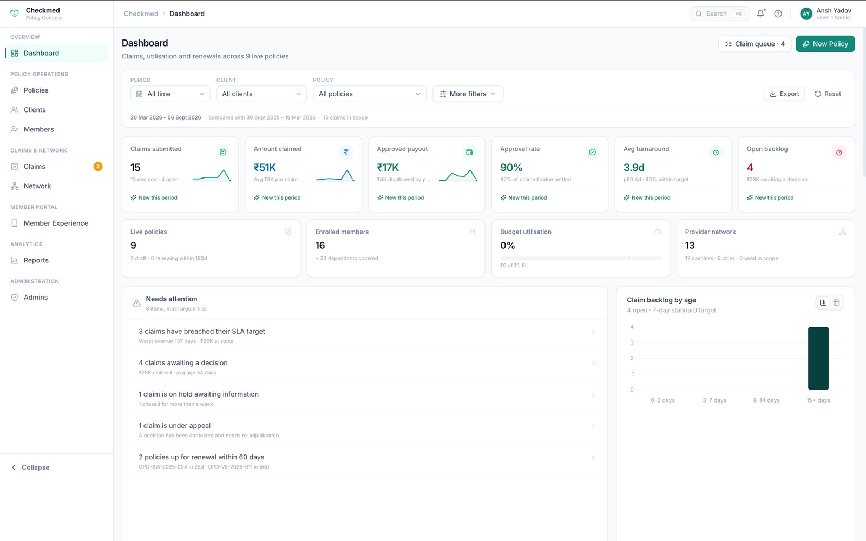Open Member Experience in the sidebar
Image resolution: width=866 pixels, height=541 pixels.
point(56,223)
